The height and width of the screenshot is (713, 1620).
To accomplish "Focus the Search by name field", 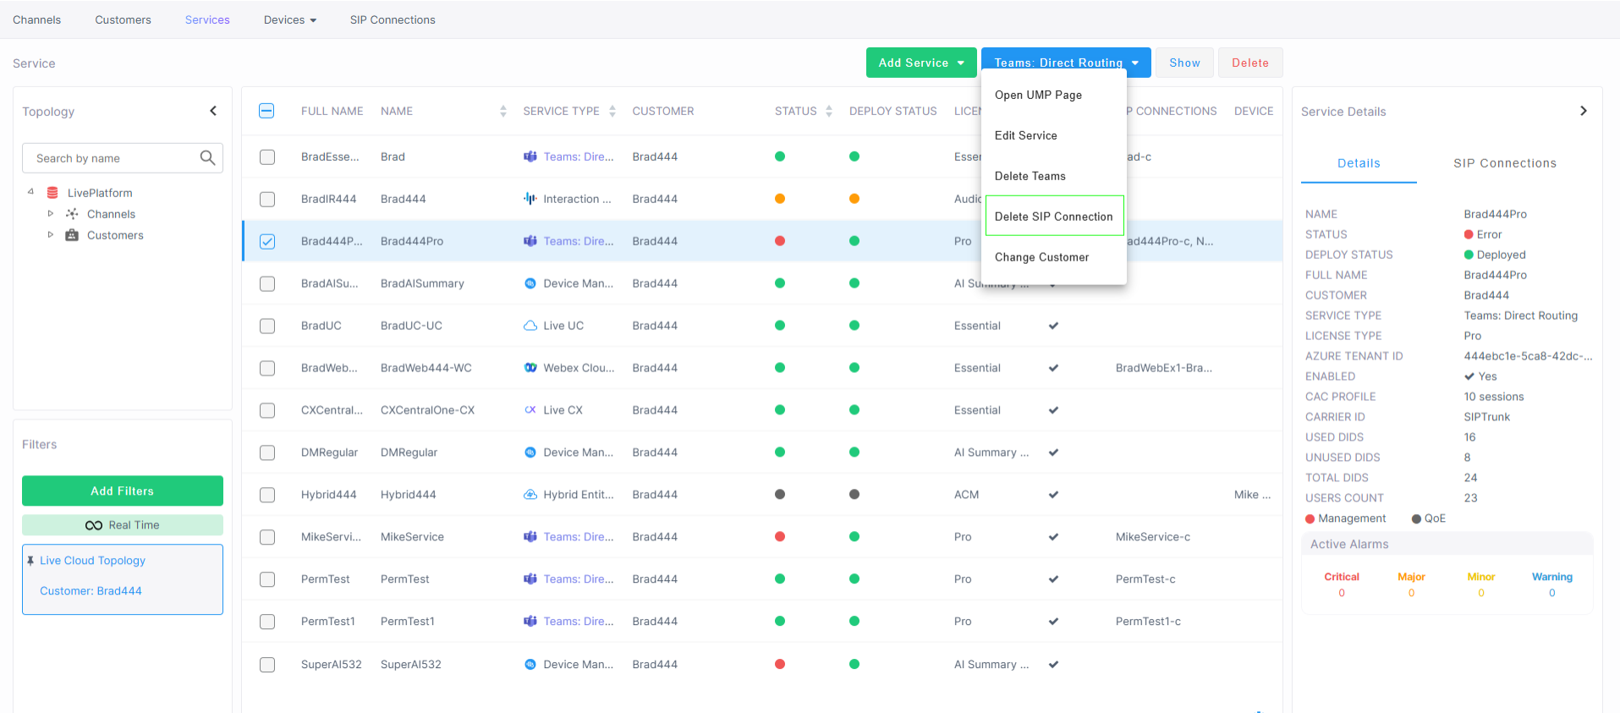I will [x=114, y=158].
